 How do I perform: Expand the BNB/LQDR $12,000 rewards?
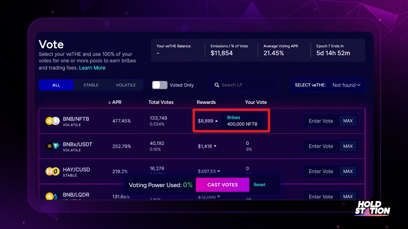(219, 197)
